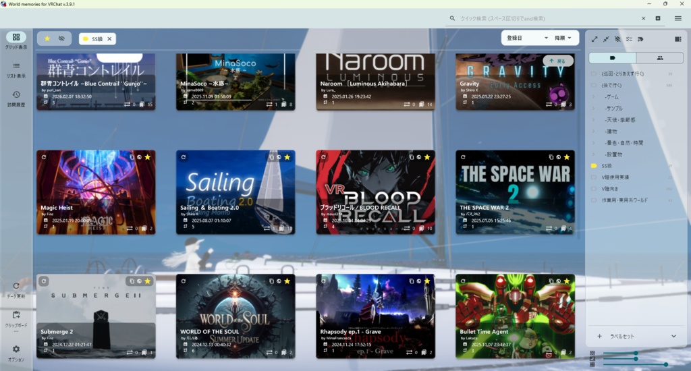Expand all labels icon in right panel

pyautogui.click(x=595, y=39)
